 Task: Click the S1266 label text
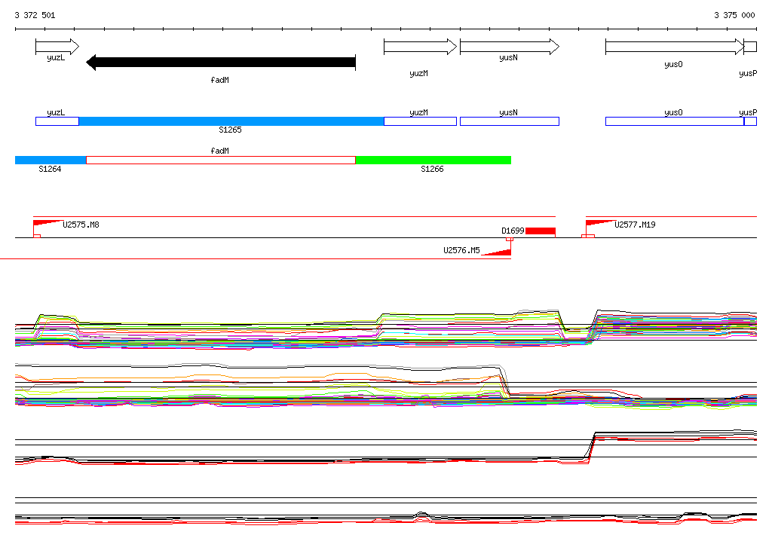pos(432,170)
